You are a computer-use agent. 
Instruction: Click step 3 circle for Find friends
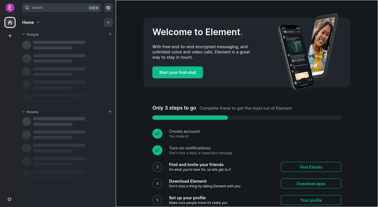[x=157, y=167]
